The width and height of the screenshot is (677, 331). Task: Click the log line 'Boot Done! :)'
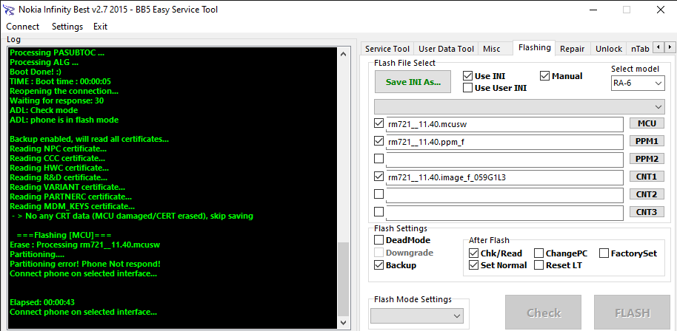point(36,72)
